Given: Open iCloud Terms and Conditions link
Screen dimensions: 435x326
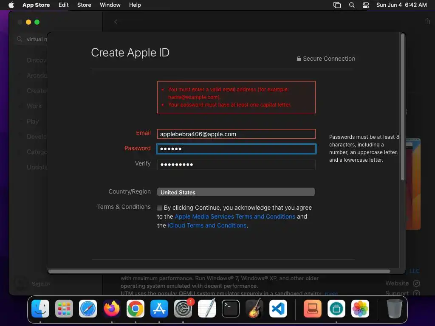Looking at the screenshot, I should pyautogui.click(x=207, y=225).
